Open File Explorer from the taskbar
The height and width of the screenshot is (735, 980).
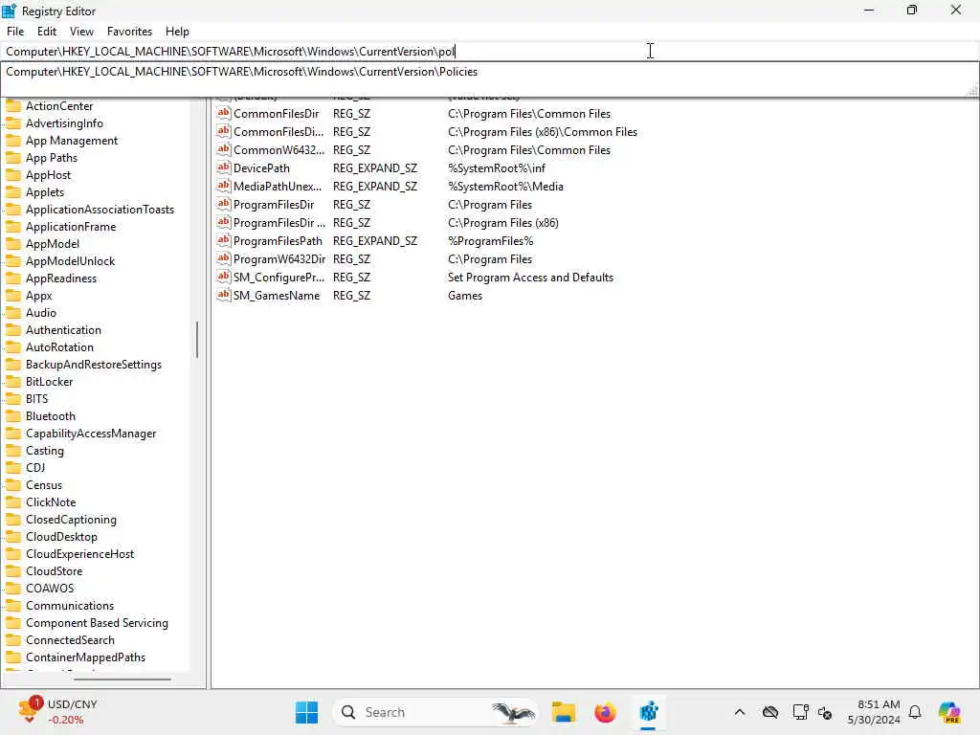563,712
